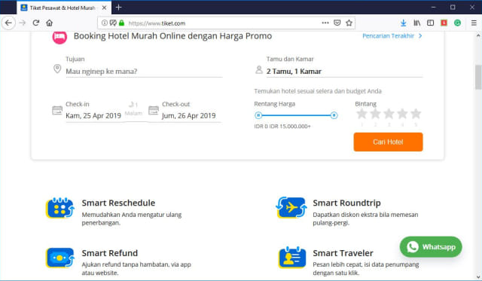Go back to the previous page
This screenshot has height=281, width=482.
pos(8,23)
